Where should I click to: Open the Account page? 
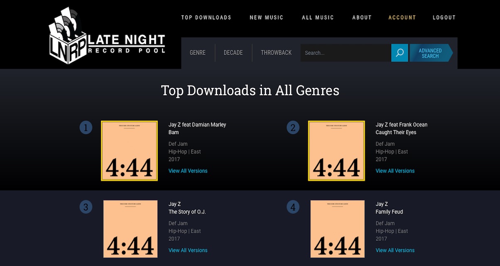402,17
